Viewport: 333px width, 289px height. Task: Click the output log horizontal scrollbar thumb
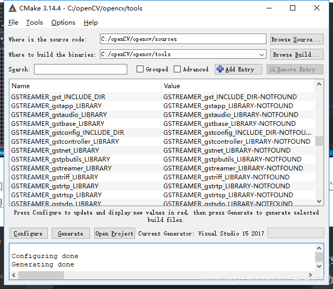tap(41, 275)
